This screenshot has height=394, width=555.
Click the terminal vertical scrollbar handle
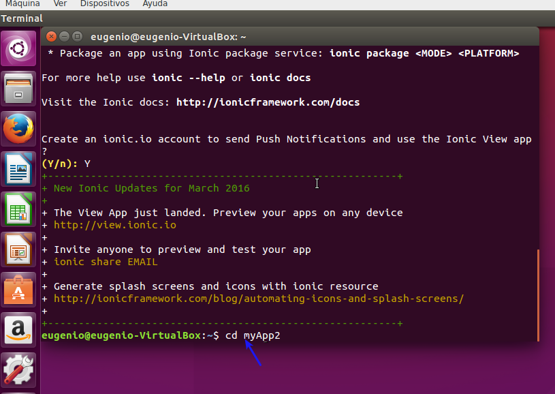[539, 295]
